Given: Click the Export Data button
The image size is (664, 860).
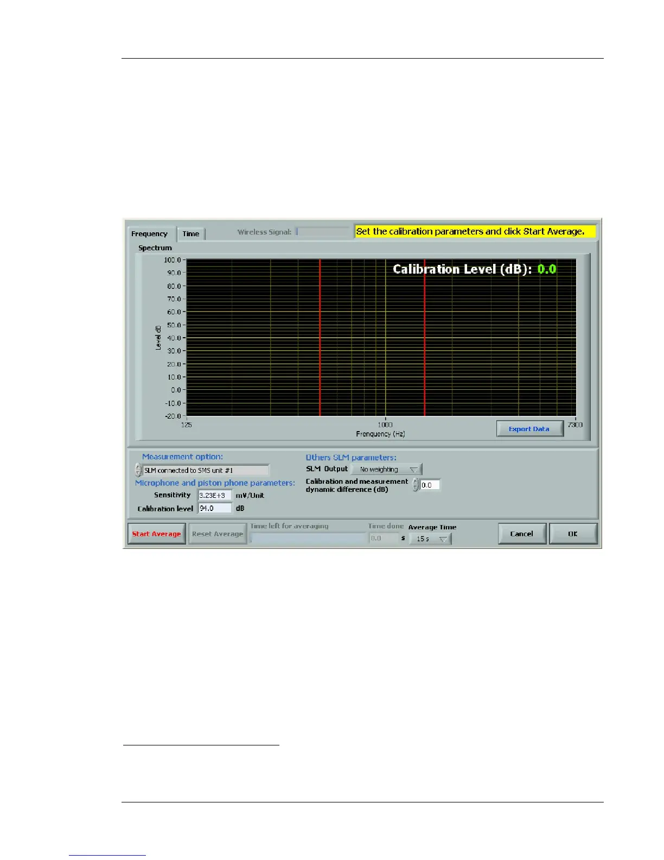Looking at the screenshot, I should (x=529, y=429).
